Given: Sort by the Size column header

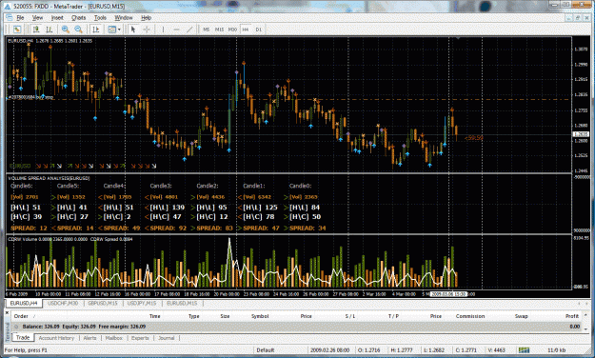Looking at the screenshot, I should tap(225, 316).
